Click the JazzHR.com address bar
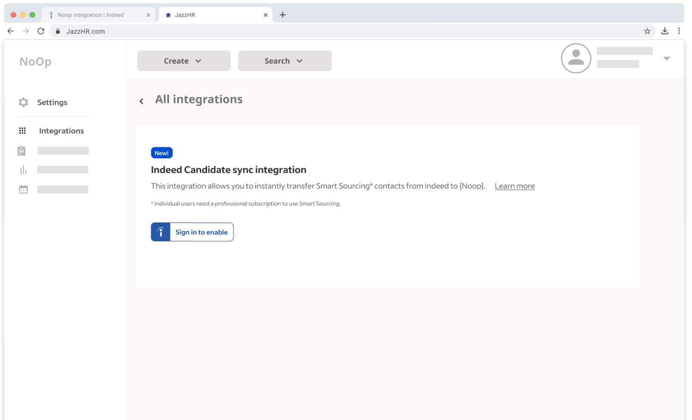This screenshot has height=420, width=692. point(352,31)
